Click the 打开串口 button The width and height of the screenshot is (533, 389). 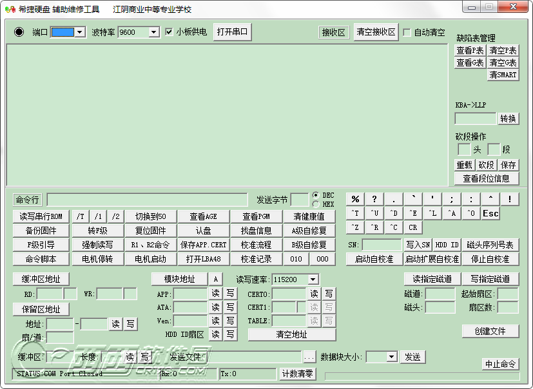pyautogui.click(x=232, y=32)
